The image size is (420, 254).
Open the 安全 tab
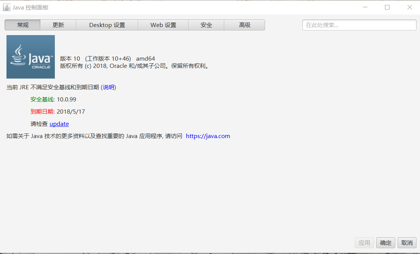tap(206, 25)
